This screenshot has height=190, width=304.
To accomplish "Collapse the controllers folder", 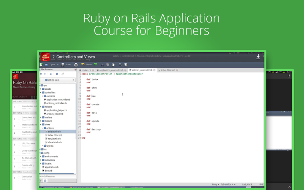I will [x=41, y=92].
